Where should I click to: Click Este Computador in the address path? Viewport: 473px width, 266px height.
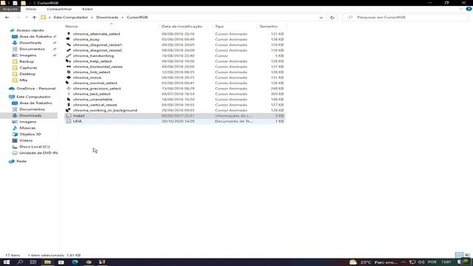(x=71, y=18)
